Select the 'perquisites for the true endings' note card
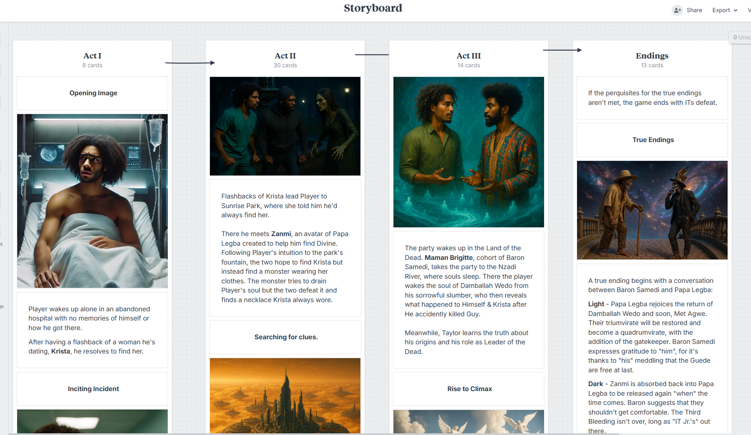The width and height of the screenshot is (751, 435). click(652, 98)
